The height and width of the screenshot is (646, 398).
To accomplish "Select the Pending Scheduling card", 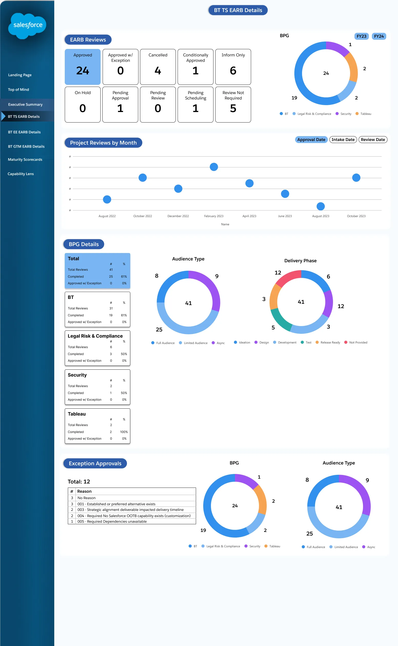I will (x=195, y=104).
